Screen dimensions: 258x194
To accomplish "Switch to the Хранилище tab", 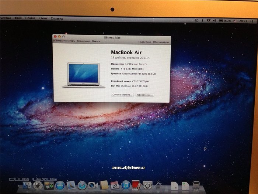I will pos(84,41).
